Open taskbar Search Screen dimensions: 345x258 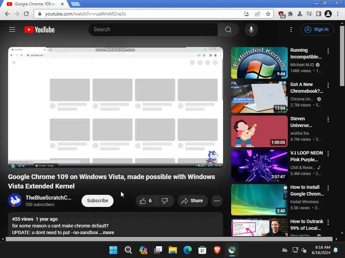click(128, 250)
